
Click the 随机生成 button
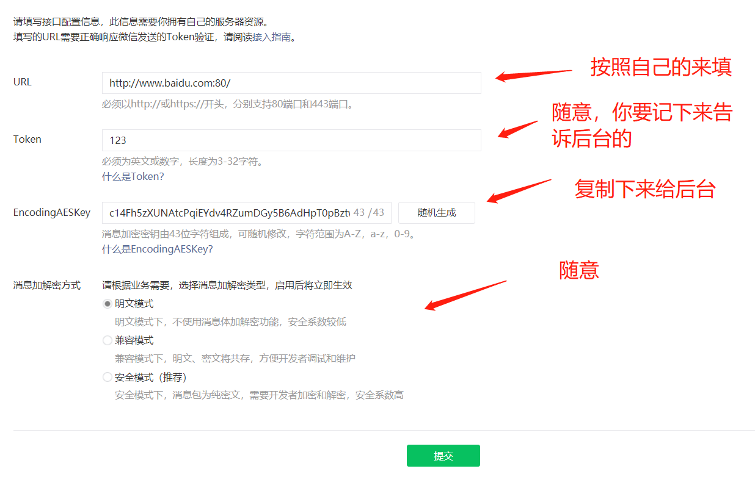436,212
